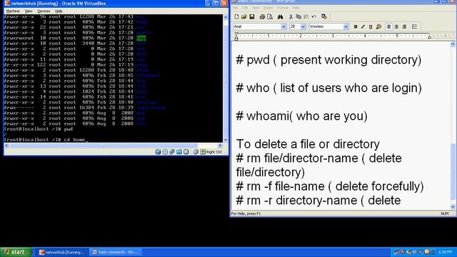
Task: Select Center alignment in WordPad
Action: coord(396,27)
